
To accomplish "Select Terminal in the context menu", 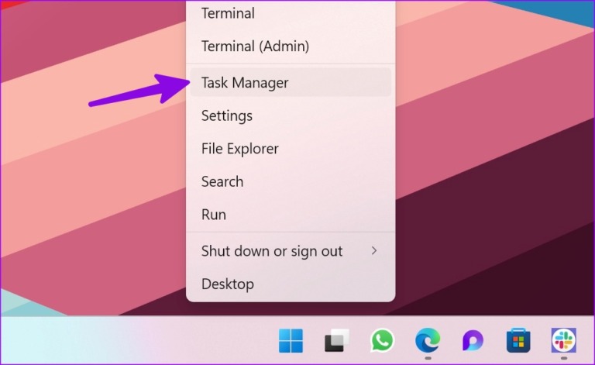I will (x=291, y=13).
